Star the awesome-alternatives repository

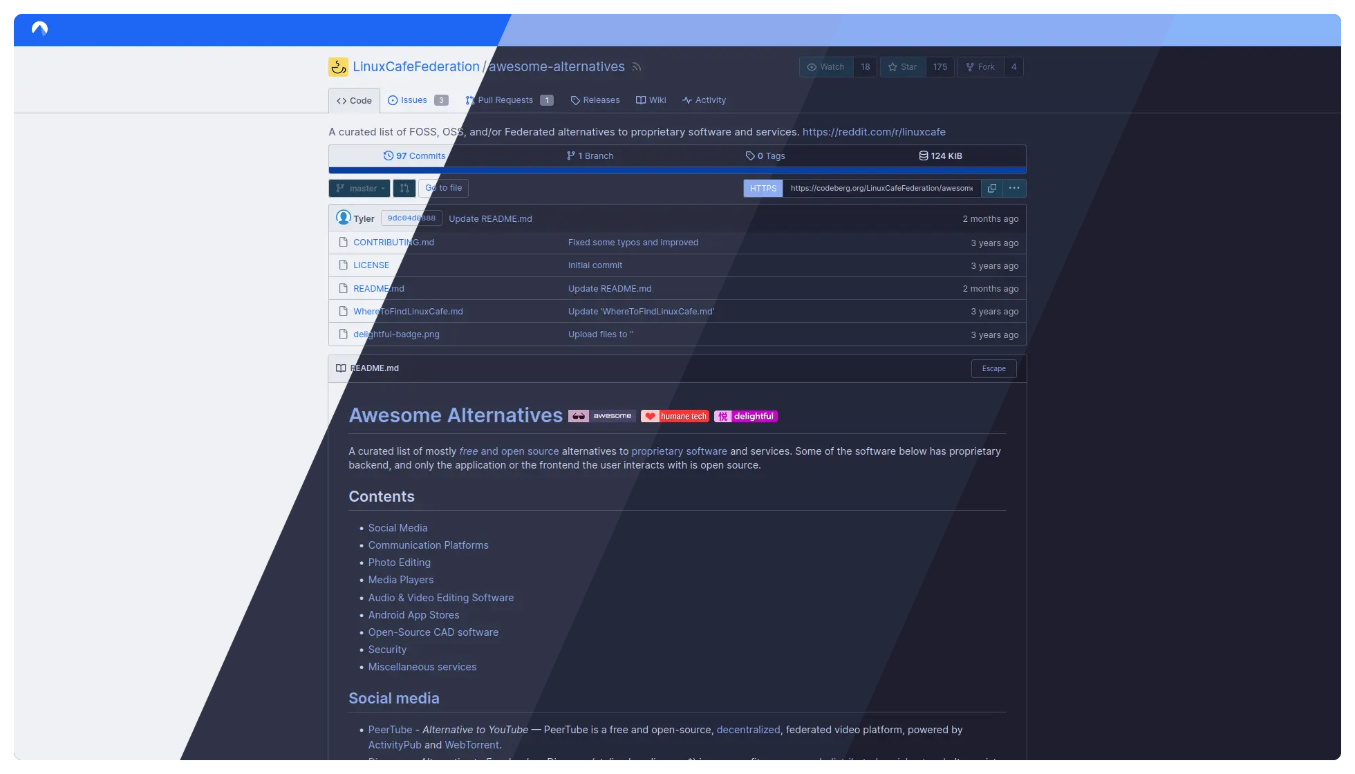[x=903, y=67]
